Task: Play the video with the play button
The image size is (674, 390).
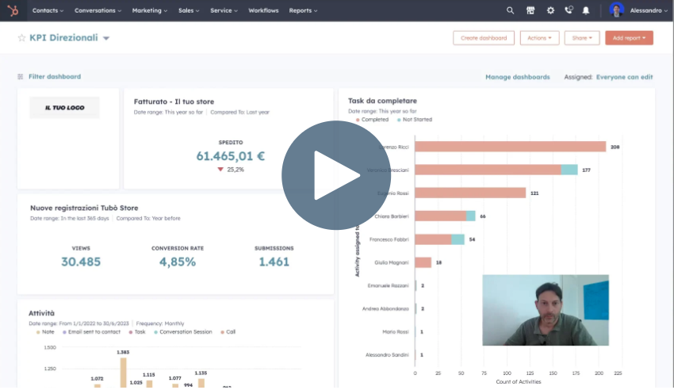Action: coord(336,175)
